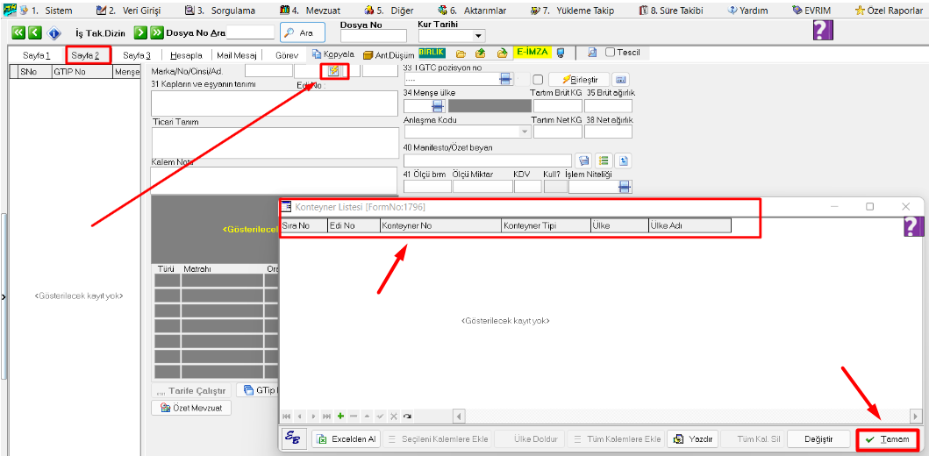Open the Özel Raporlar menu
The image size is (929, 456).
[x=890, y=10]
